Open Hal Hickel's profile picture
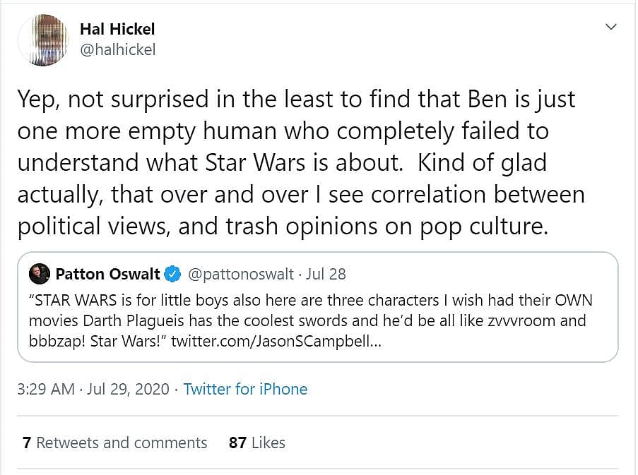 (43, 41)
